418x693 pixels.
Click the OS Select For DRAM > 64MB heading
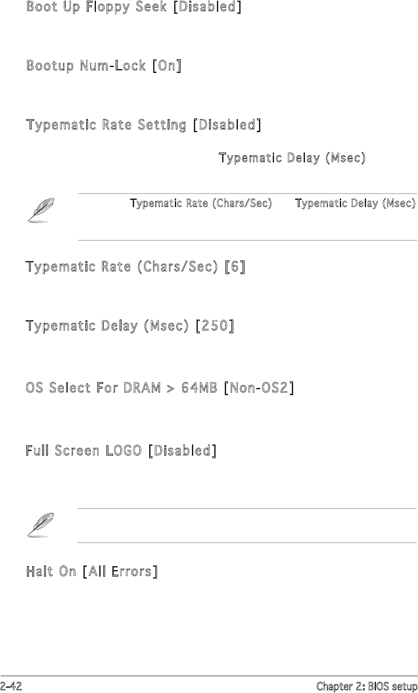(x=122, y=388)
